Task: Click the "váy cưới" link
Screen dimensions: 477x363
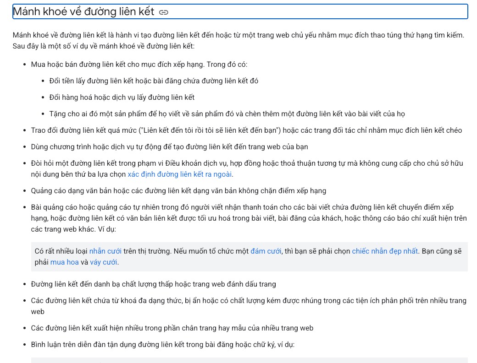Action: click(x=104, y=262)
